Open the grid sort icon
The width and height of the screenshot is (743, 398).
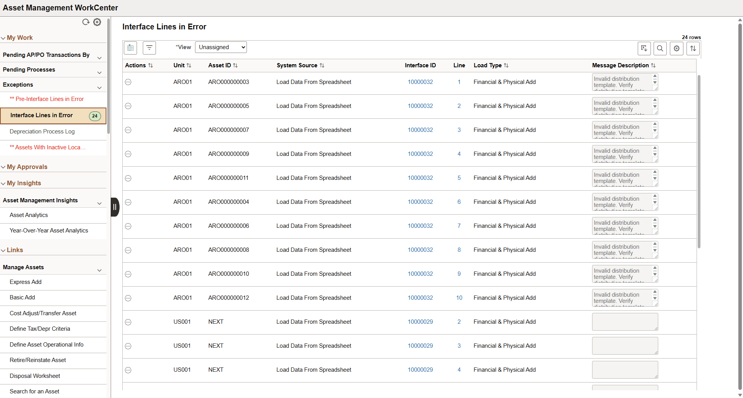click(693, 48)
